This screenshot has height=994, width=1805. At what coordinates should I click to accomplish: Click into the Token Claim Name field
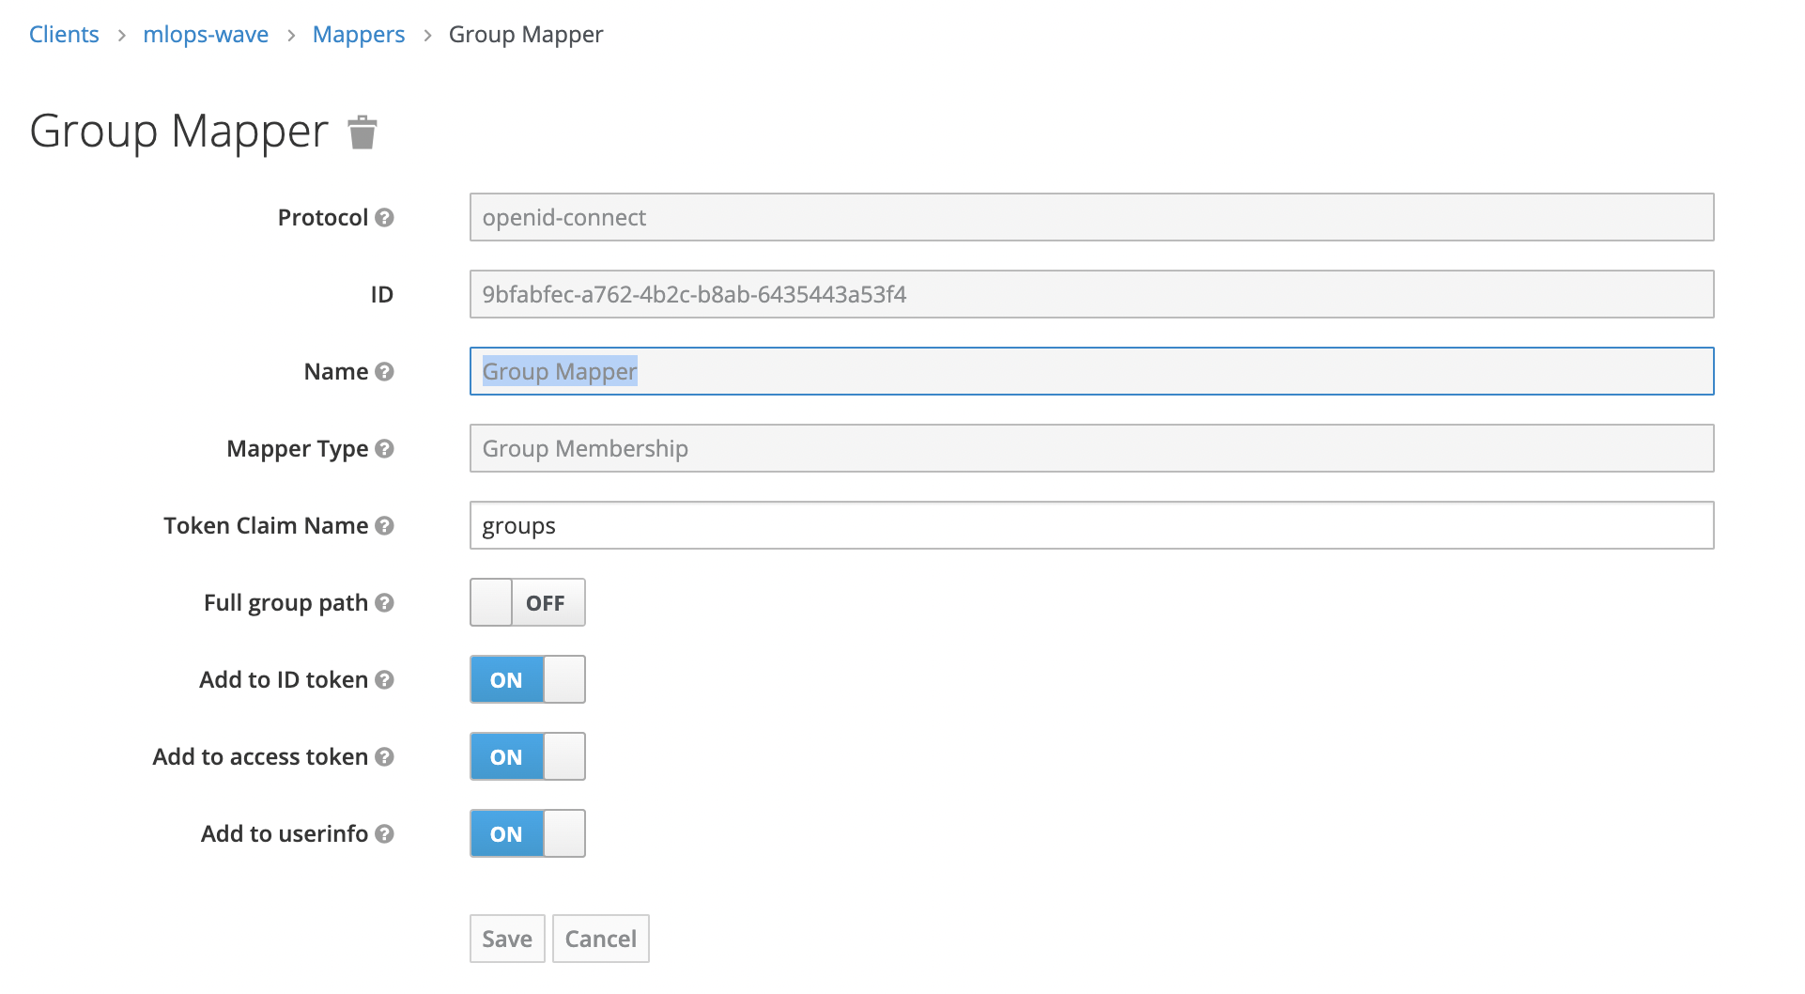point(1091,525)
